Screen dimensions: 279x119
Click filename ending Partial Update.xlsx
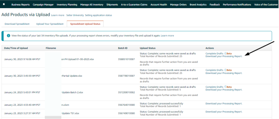coord(71,76)
